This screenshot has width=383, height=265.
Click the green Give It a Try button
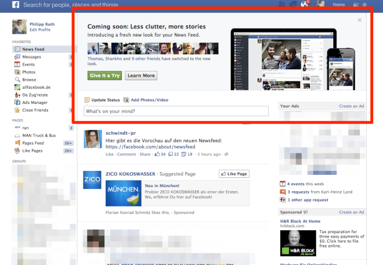(x=104, y=76)
